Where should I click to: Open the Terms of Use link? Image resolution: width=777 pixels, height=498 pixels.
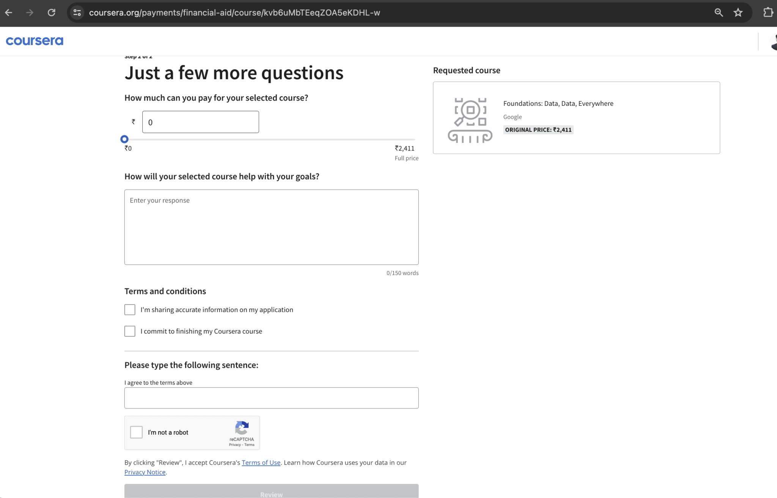point(261,462)
